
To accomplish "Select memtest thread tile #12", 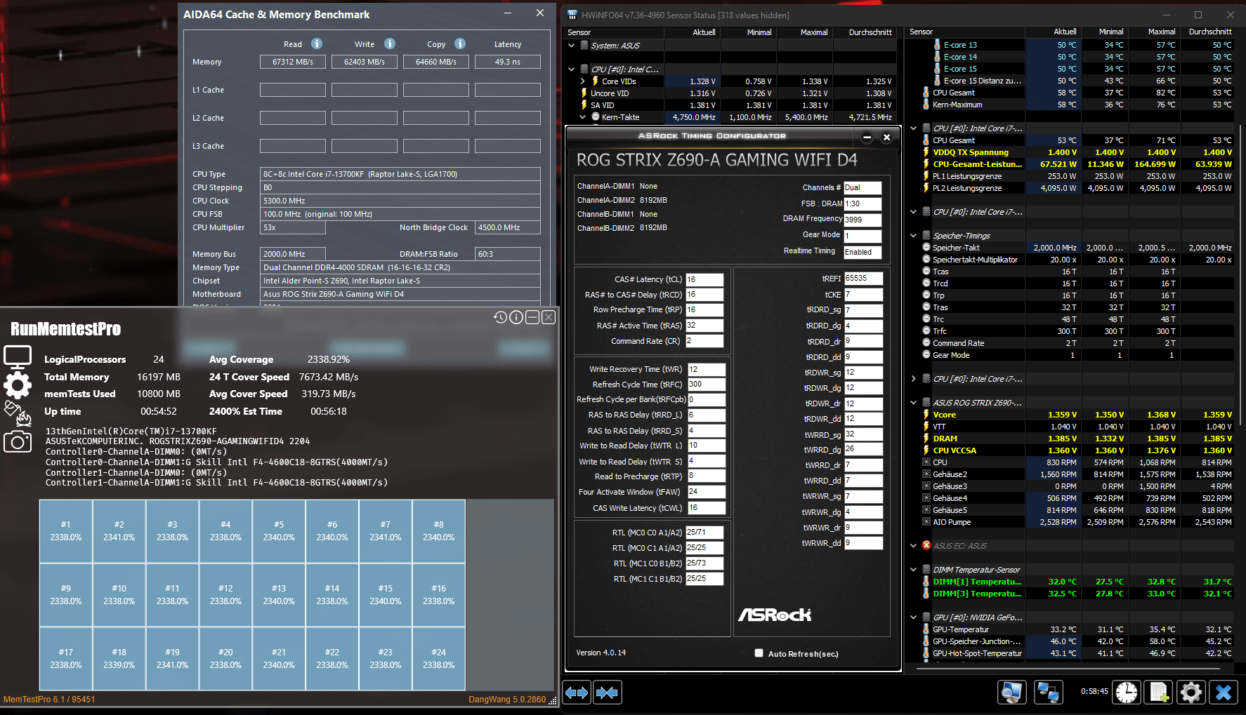I will [x=225, y=595].
